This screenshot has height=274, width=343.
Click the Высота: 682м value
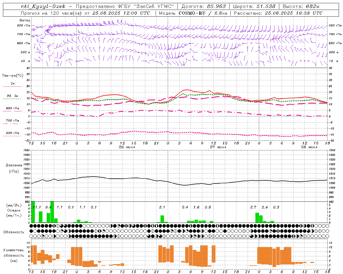301,6
